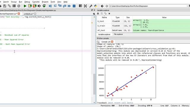Run cell and advance icon
Viewport: 190px width, 107px height.
click(x=35, y=6)
